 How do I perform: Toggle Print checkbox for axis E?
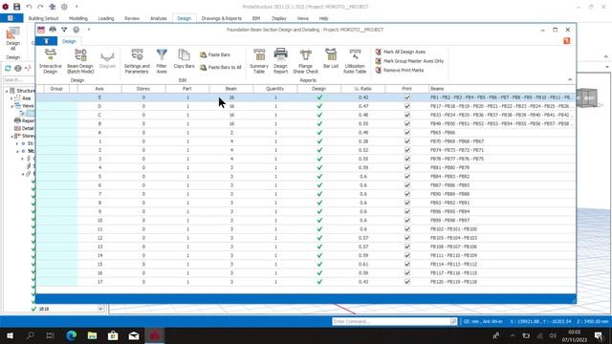click(x=407, y=97)
